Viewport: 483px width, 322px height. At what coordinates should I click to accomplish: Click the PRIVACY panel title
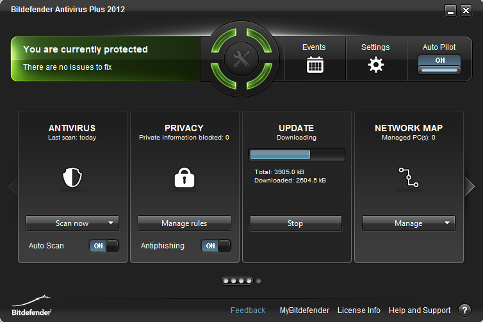184,128
